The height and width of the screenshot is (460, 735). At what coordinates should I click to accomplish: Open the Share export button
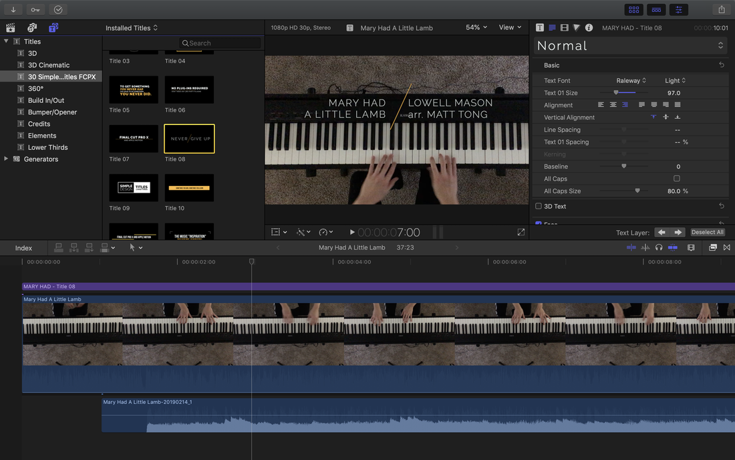(x=722, y=9)
